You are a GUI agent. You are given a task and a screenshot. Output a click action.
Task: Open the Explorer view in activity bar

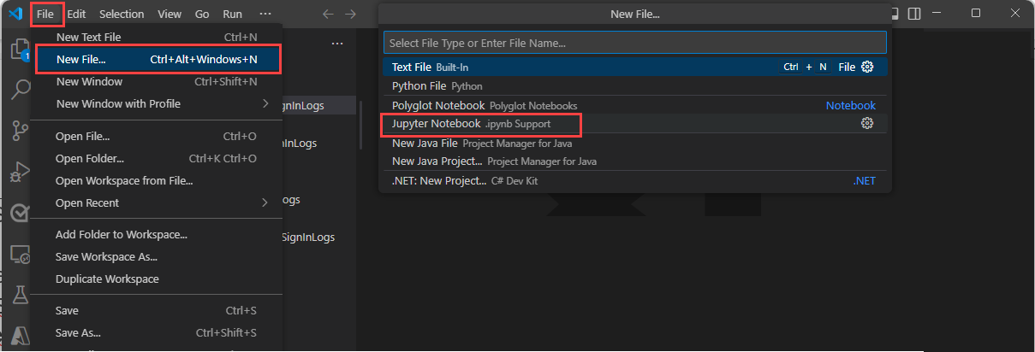click(x=19, y=50)
